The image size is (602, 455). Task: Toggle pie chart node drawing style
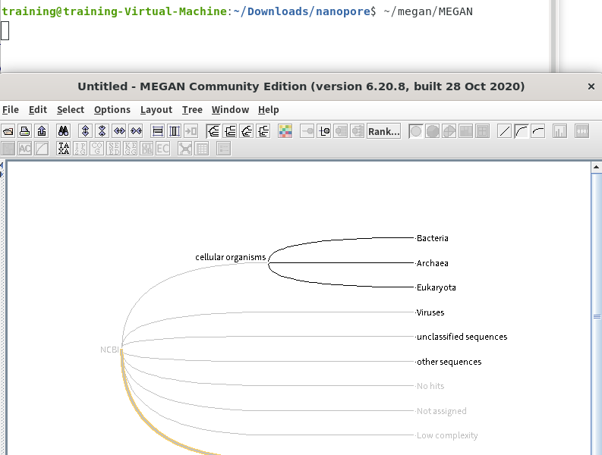[x=433, y=131]
